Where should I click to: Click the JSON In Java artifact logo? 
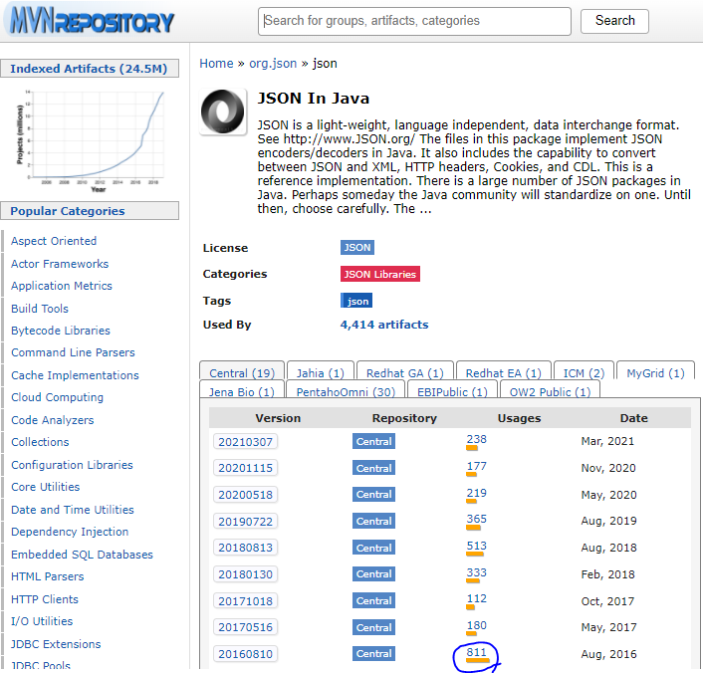click(223, 112)
